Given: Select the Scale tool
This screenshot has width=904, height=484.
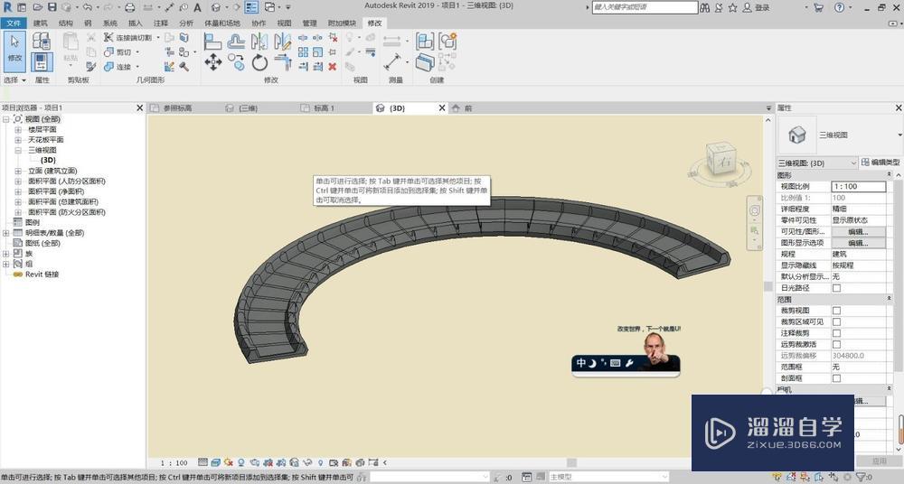Looking at the screenshot, I should [317, 51].
